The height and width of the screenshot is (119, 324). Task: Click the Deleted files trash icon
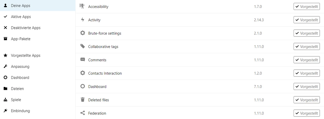coord(83,100)
